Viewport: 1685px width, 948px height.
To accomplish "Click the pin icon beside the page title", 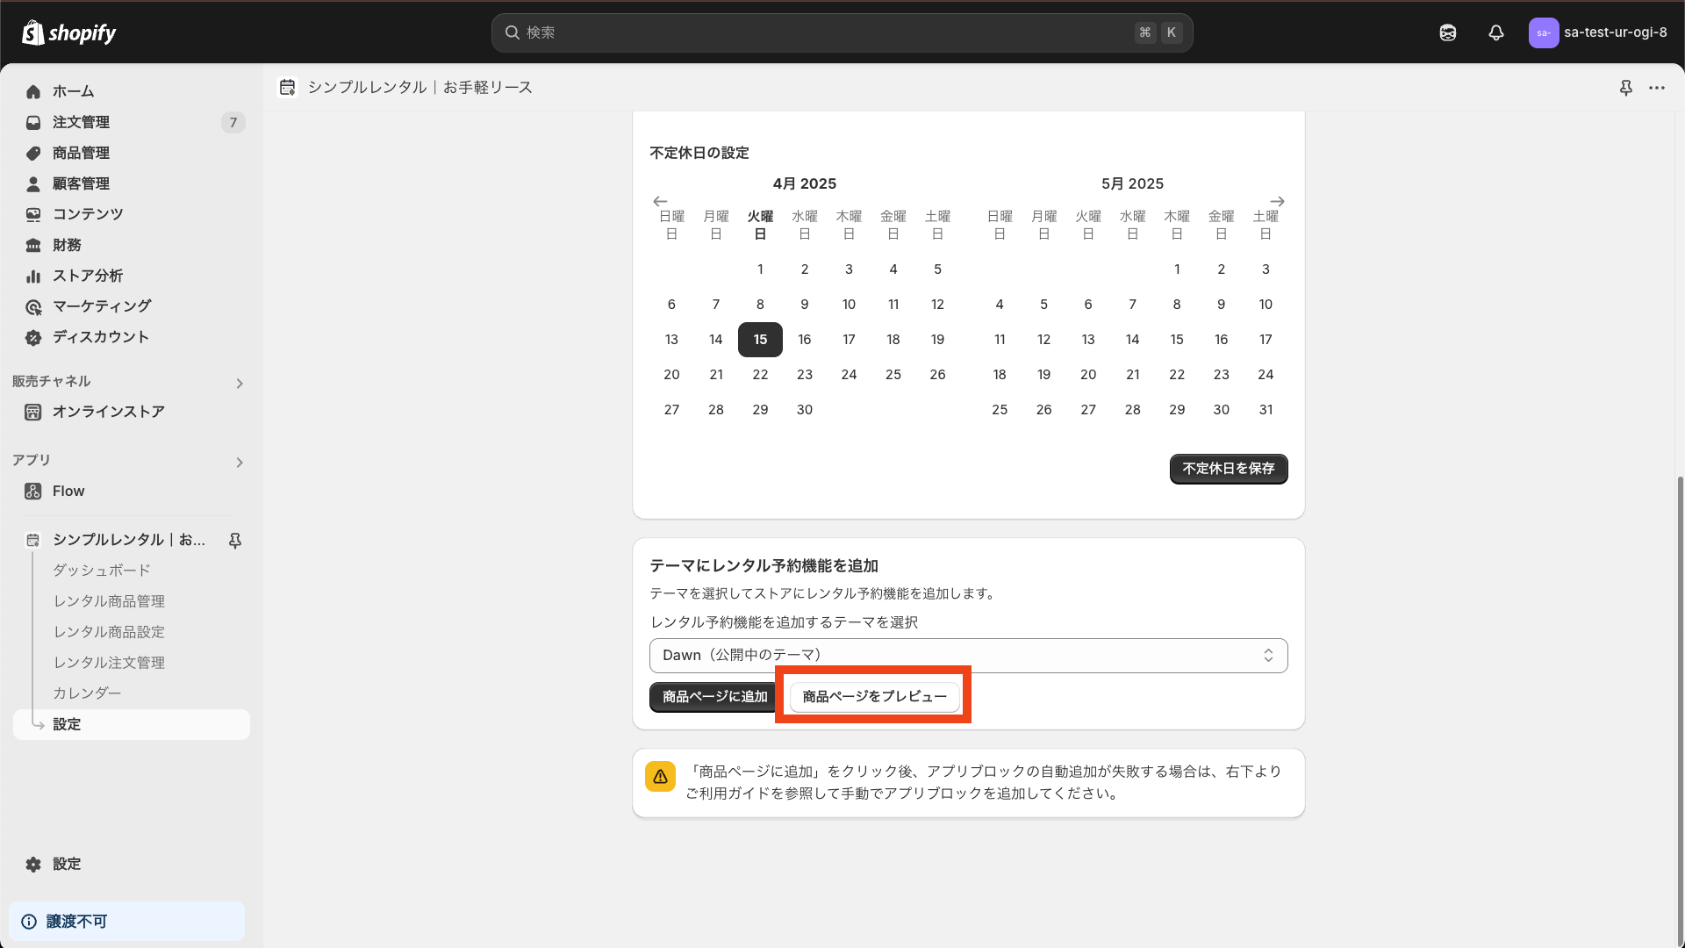I will [x=1626, y=88].
